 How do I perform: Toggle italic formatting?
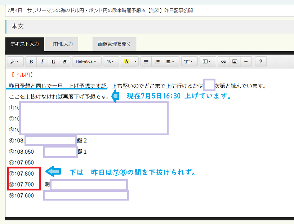(42, 61)
